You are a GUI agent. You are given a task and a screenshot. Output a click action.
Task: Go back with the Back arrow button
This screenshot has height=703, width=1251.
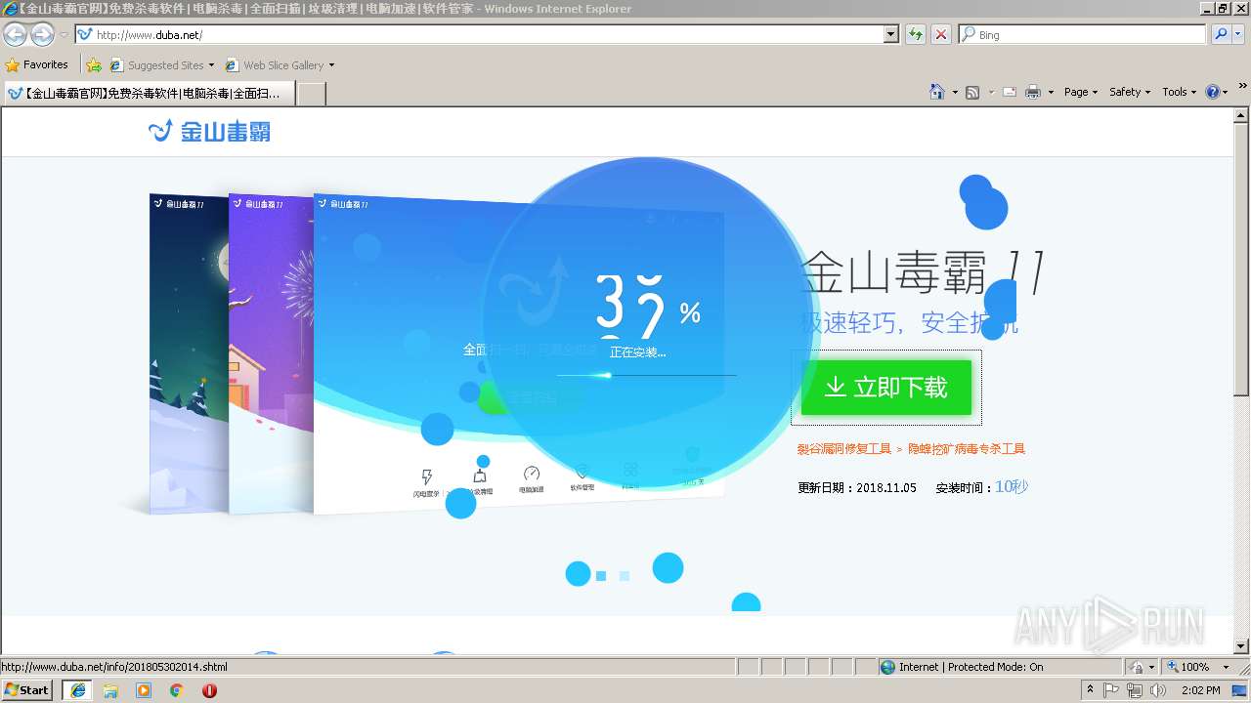point(16,35)
